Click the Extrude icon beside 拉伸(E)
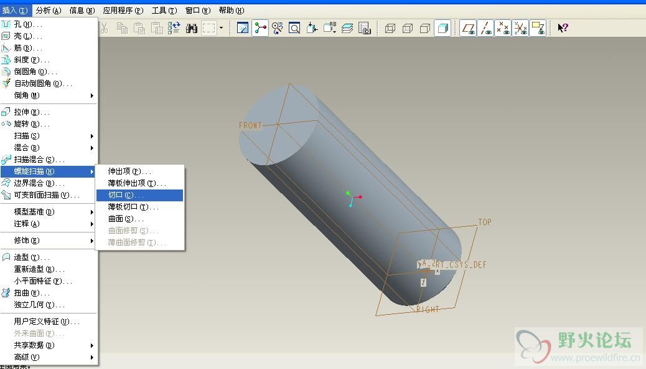 (6, 112)
